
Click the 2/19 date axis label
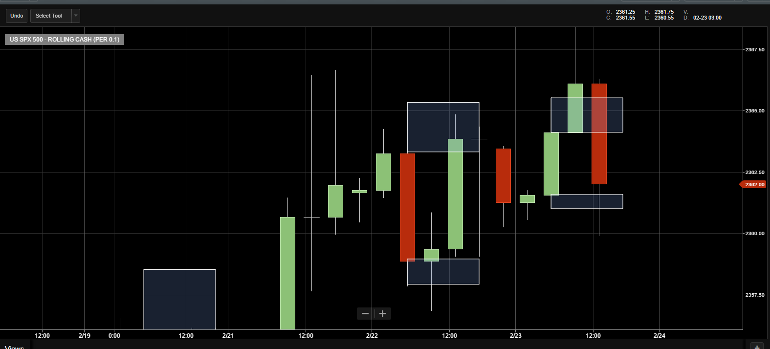point(84,335)
